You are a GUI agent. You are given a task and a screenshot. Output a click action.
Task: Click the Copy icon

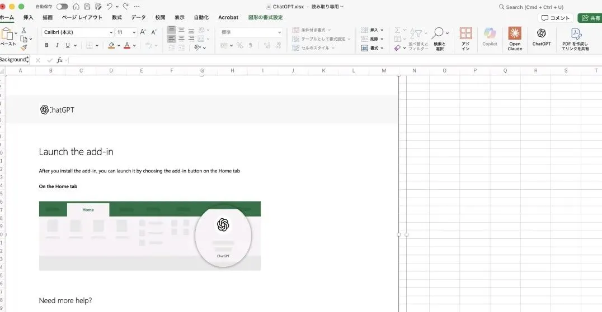point(24,39)
